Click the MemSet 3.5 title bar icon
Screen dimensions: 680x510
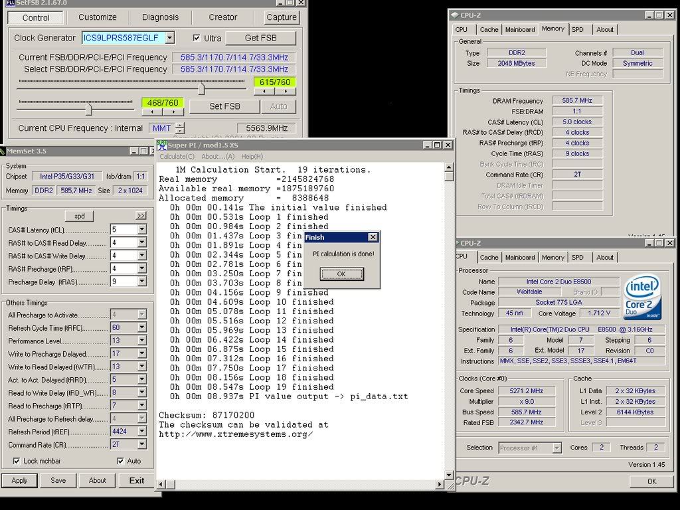[3, 151]
